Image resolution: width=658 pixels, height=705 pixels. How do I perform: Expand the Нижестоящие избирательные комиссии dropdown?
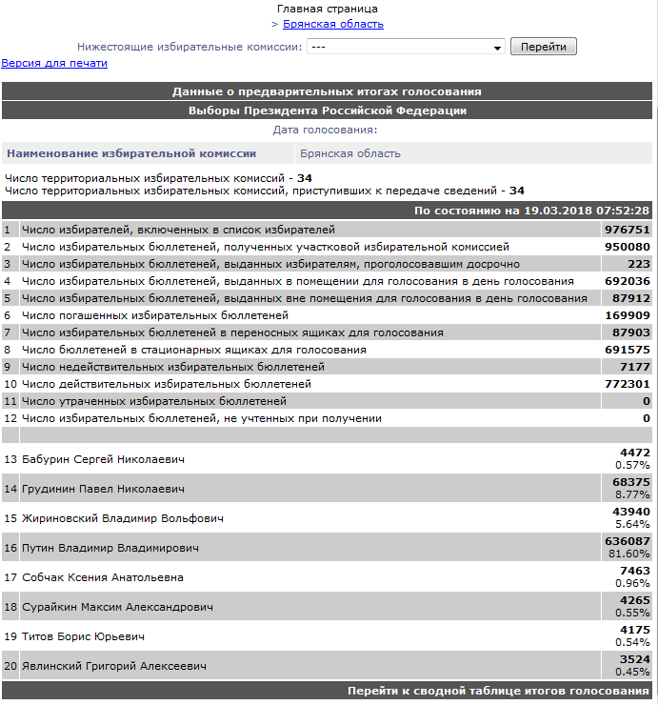pos(406,47)
